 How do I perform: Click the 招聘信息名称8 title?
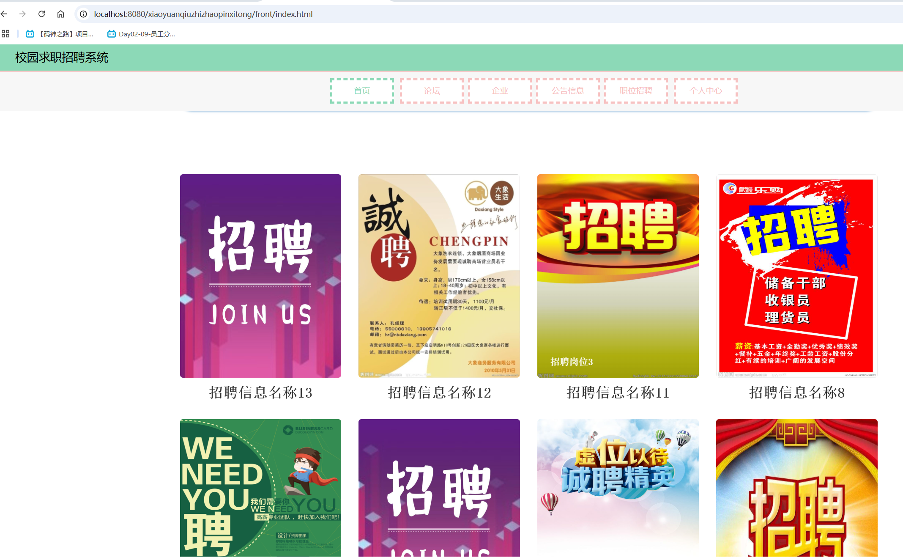[797, 393]
